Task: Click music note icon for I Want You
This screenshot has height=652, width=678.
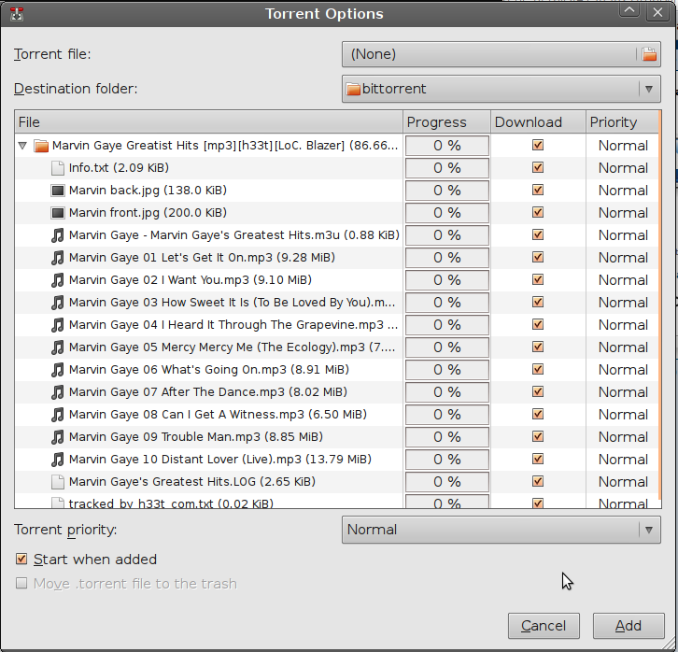Action: pos(58,280)
